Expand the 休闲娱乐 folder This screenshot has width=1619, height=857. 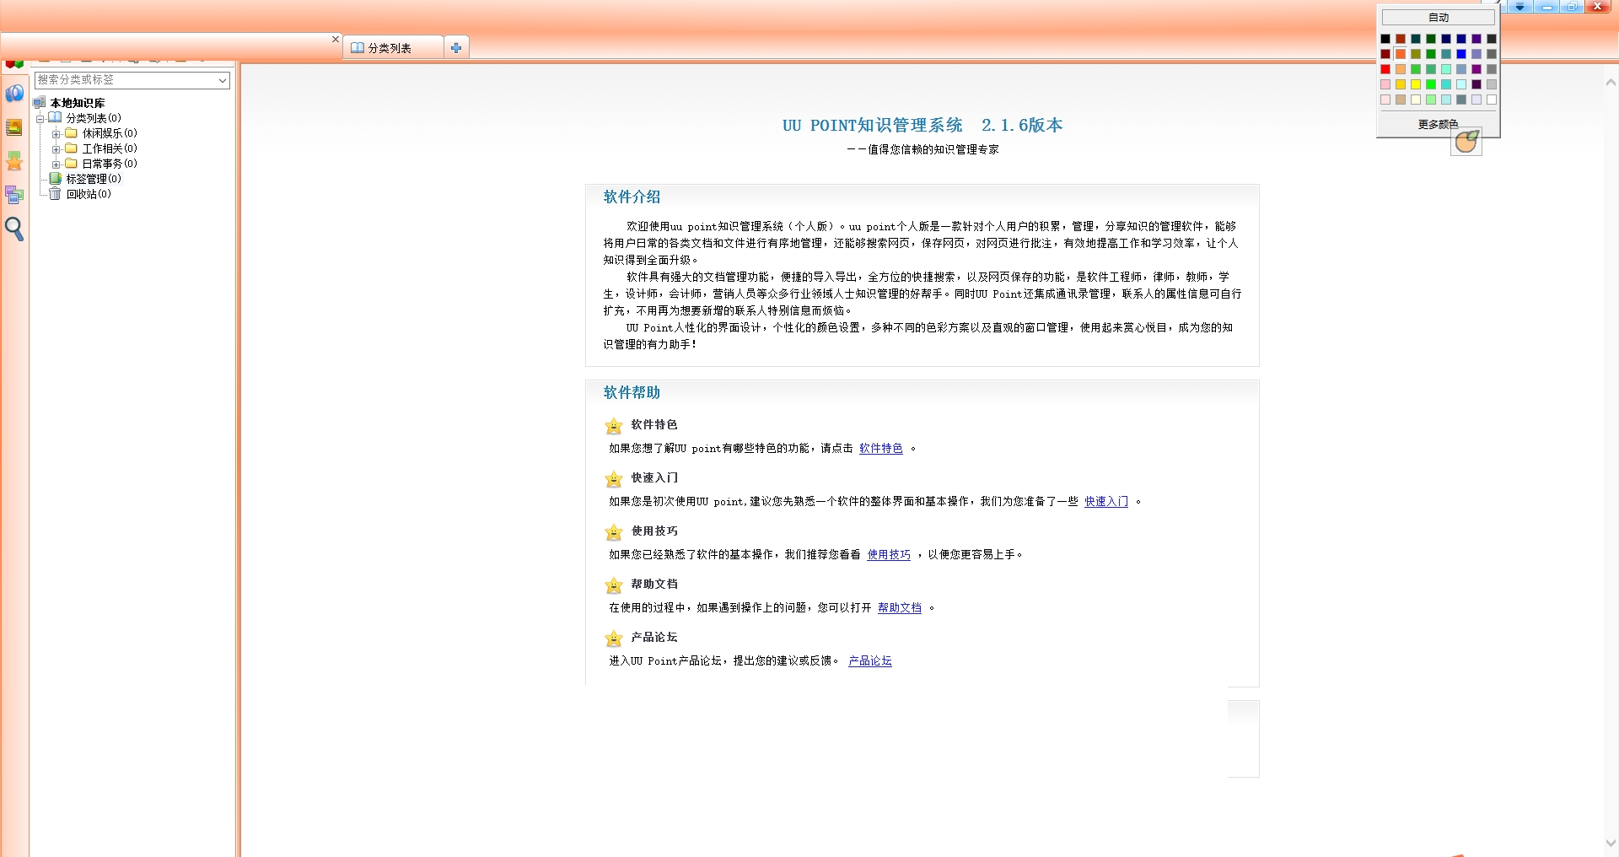pos(56,134)
